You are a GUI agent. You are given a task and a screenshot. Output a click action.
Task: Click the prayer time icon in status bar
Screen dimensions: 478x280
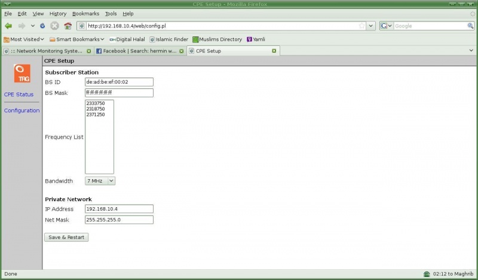(427, 274)
